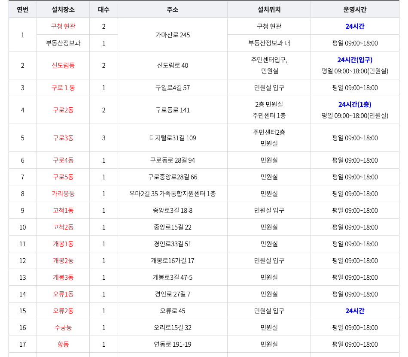Click the blue 24시간 in the 오류2동 row

point(355,311)
